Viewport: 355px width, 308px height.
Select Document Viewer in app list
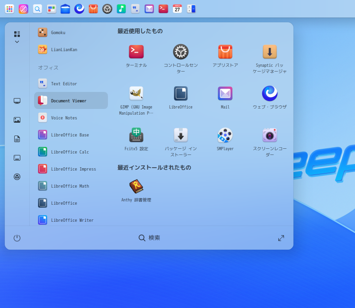point(71,100)
